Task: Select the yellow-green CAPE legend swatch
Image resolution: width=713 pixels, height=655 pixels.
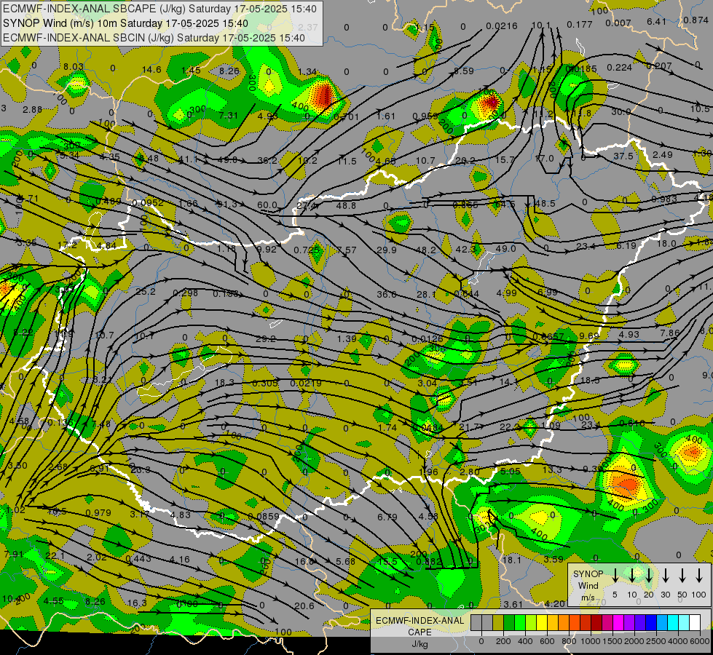Action: (x=531, y=623)
